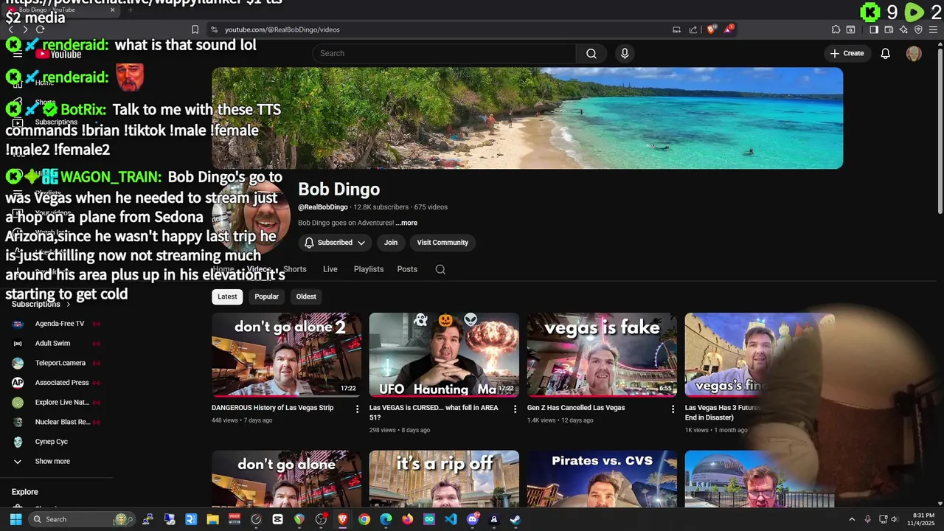The width and height of the screenshot is (944, 531).
Task: Expand channel description with ...more
Action: [x=406, y=223]
